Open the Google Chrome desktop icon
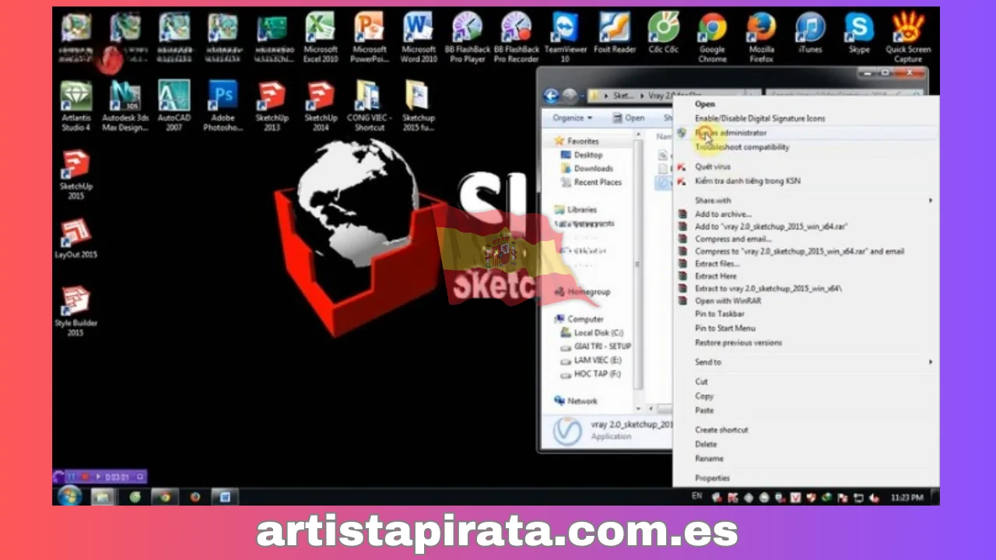 (712, 37)
